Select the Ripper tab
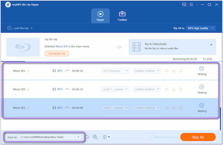The width and height of the screenshot is (223, 145). click(x=100, y=16)
